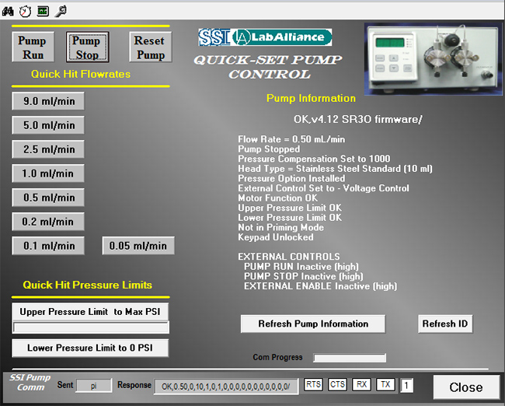Click the TX indicator
The height and width of the screenshot is (406, 505).
tap(385, 385)
